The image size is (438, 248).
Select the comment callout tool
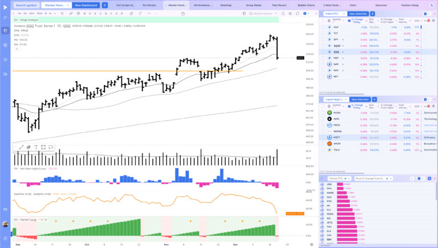pyautogui.click(x=50, y=147)
